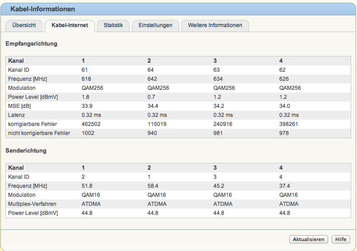357x251 pixels.
Task: Go to Weitere Informationen tab
Action: pyautogui.click(x=215, y=26)
